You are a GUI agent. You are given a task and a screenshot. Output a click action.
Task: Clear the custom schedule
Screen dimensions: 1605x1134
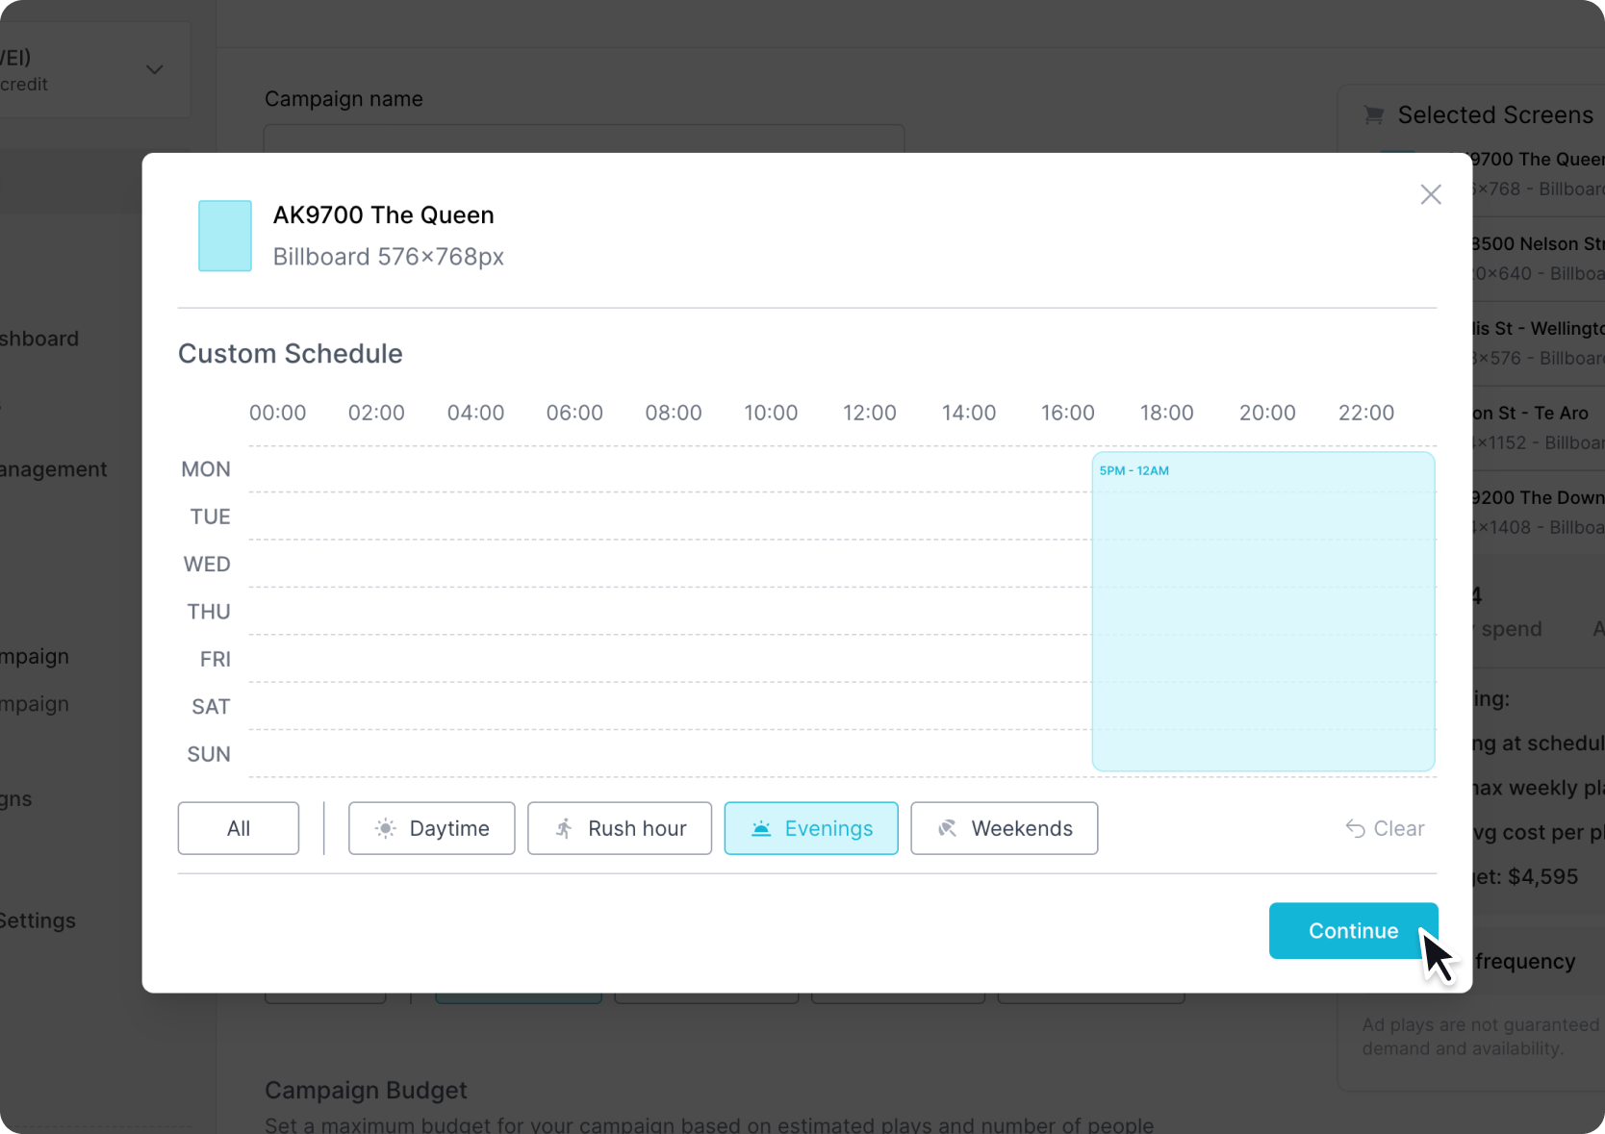coord(1385,828)
